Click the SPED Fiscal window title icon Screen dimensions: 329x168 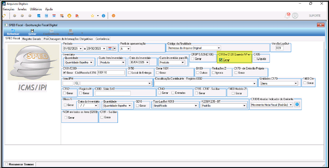[x=6, y=25]
